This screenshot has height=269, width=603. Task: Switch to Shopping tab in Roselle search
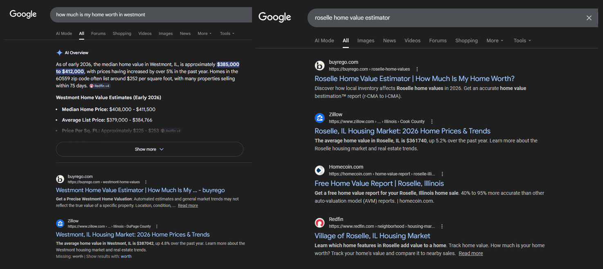(466, 41)
